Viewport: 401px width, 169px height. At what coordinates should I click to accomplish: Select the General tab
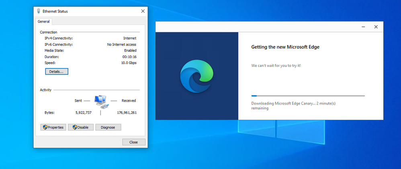click(44, 22)
